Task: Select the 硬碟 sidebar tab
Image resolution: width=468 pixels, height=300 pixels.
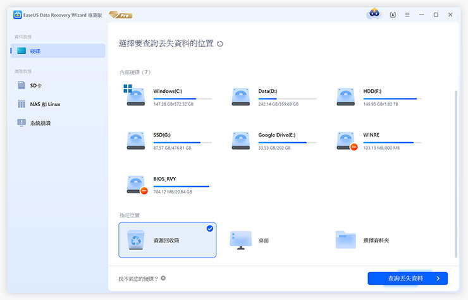Action: click(x=58, y=51)
